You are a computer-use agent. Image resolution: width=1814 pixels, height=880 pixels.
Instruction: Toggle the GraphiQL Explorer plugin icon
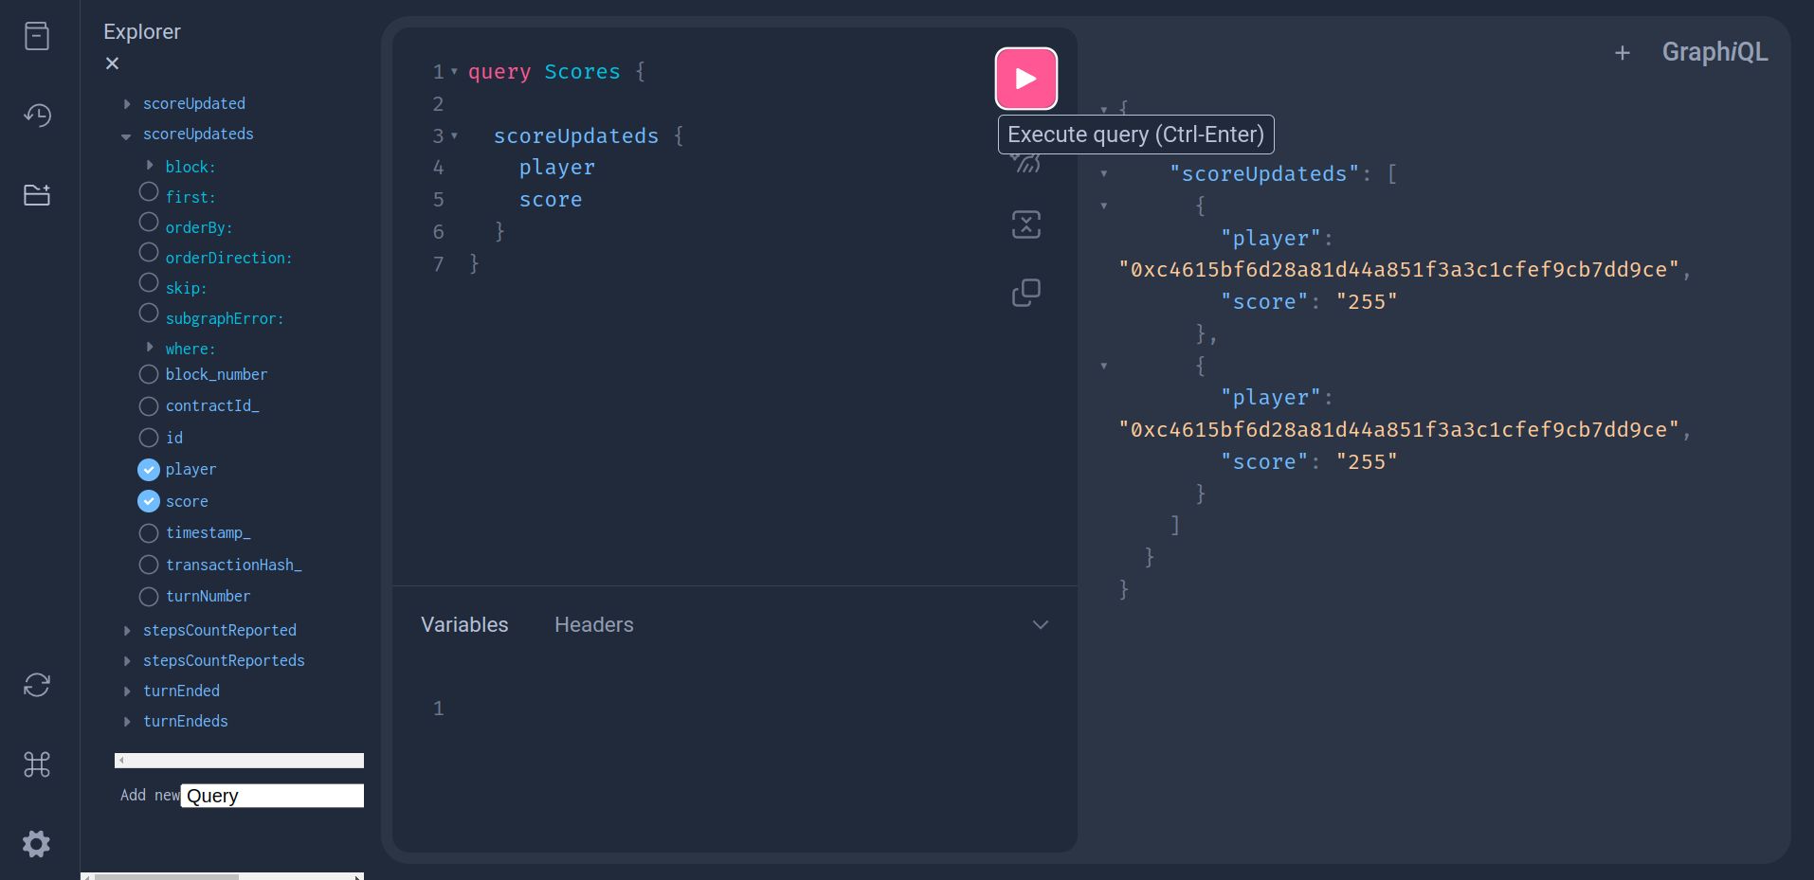click(x=37, y=195)
